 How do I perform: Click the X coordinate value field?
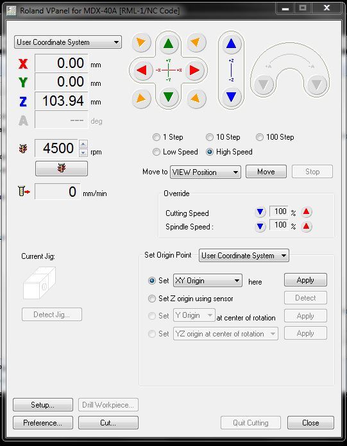[x=61, y=63]
